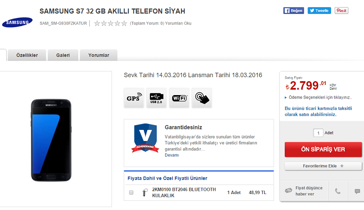This screenshot has width=364, height=210.
Task: Open the Galeri tab
Action: pos(63,55)
